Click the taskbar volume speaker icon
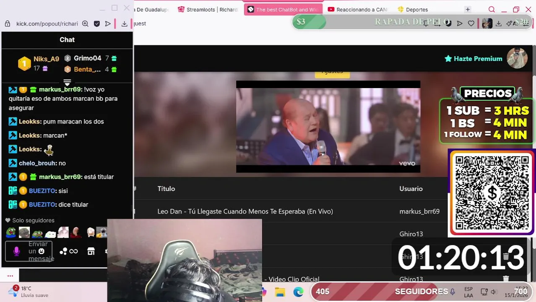 (493, 292)
